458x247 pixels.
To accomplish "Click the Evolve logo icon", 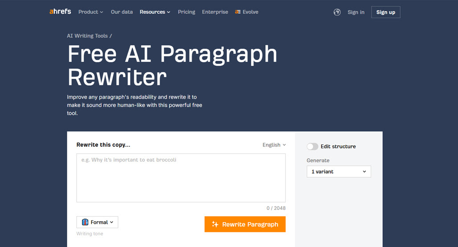I will pos(238,12).
